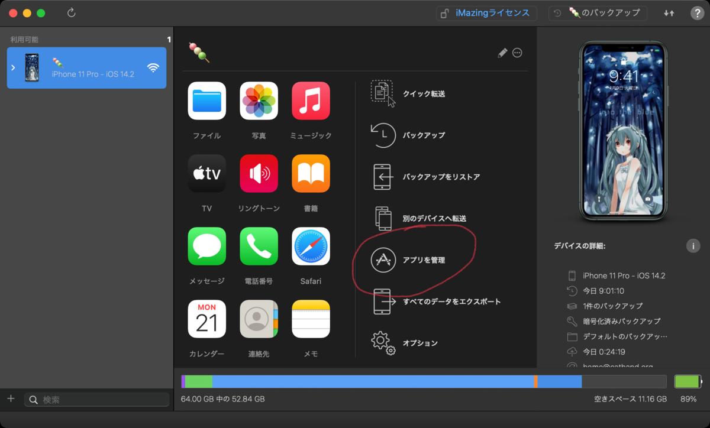Select iPhone 11 Pro - iOS 14.2 in sidebar
The width and height of the screenshot is (710, 428).
point(86,68)
